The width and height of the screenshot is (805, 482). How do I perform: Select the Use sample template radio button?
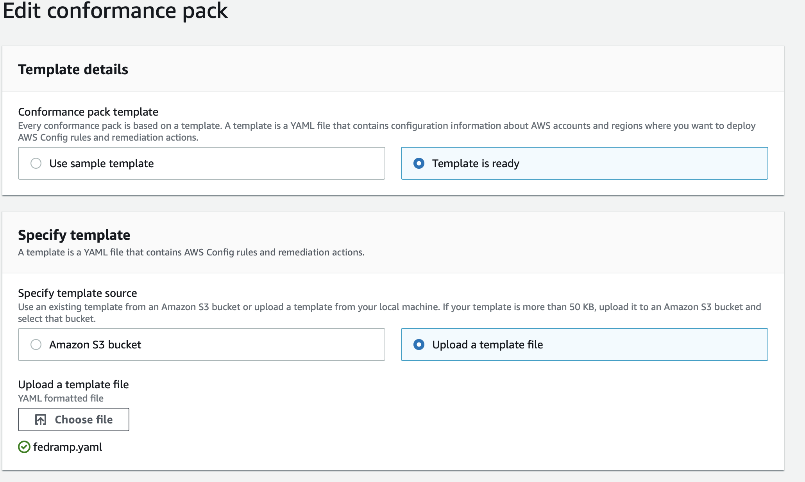coord(36,163)
